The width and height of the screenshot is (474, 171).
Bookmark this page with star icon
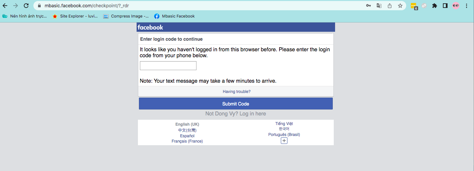400,6
